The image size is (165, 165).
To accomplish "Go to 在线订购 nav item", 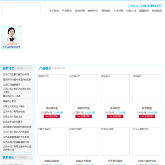I will pos(80,11).
